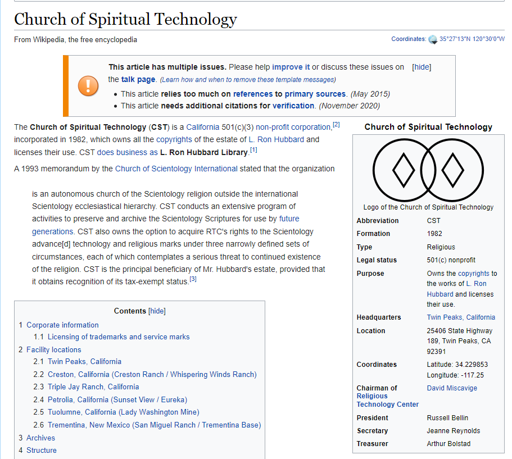Image resolution: width=512 pixels, height=459 pixels.
Task: Open the 'talk page' link
Action: 138,79
